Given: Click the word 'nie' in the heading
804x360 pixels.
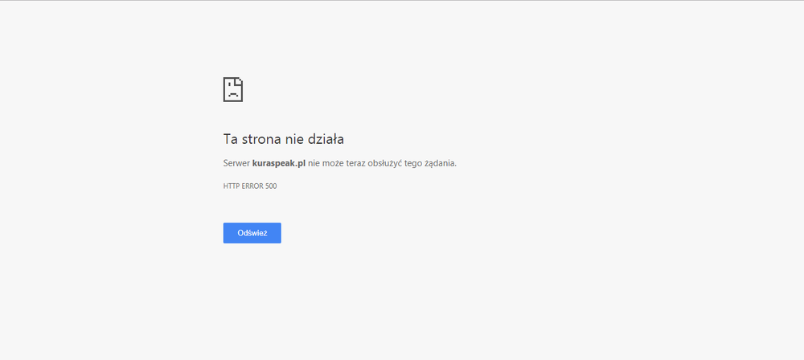Looking at the screenshot, I should pyautogui.click(x=293, y=139).
